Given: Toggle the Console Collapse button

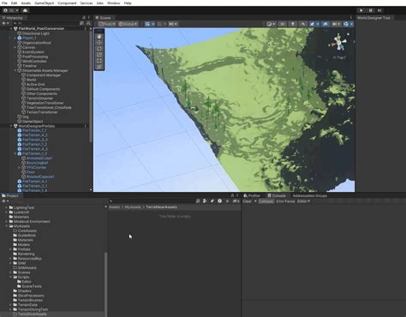Looking at the screenshot, I should [x=266, y=201].
